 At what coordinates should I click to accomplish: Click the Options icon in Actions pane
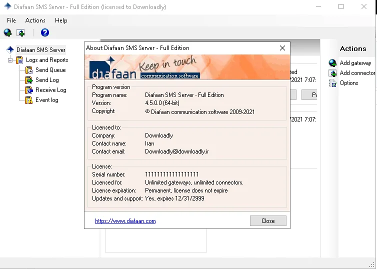tap(333, 83)
